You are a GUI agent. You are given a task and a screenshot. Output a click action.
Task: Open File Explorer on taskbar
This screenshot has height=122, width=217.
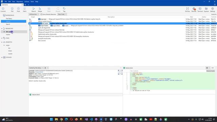pyautogui.click(x=56, y=119)
